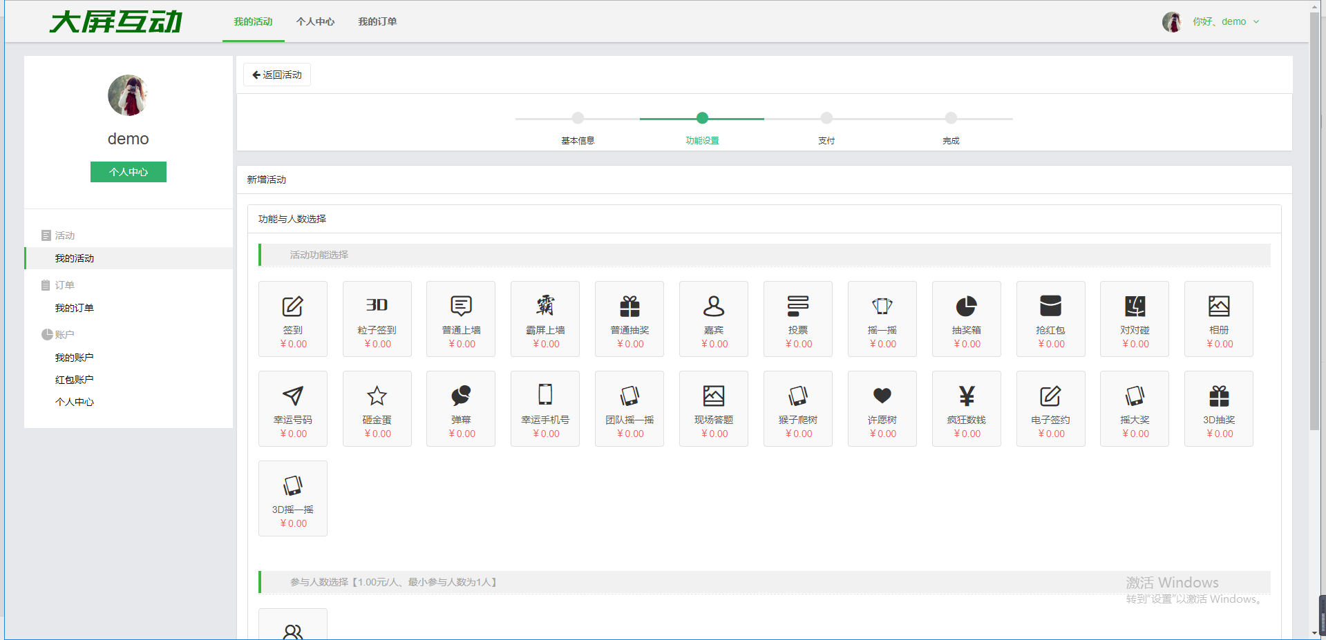Open the demo user dropdown menu
Screen dimensions: 1326x640
pos(1224,22)
